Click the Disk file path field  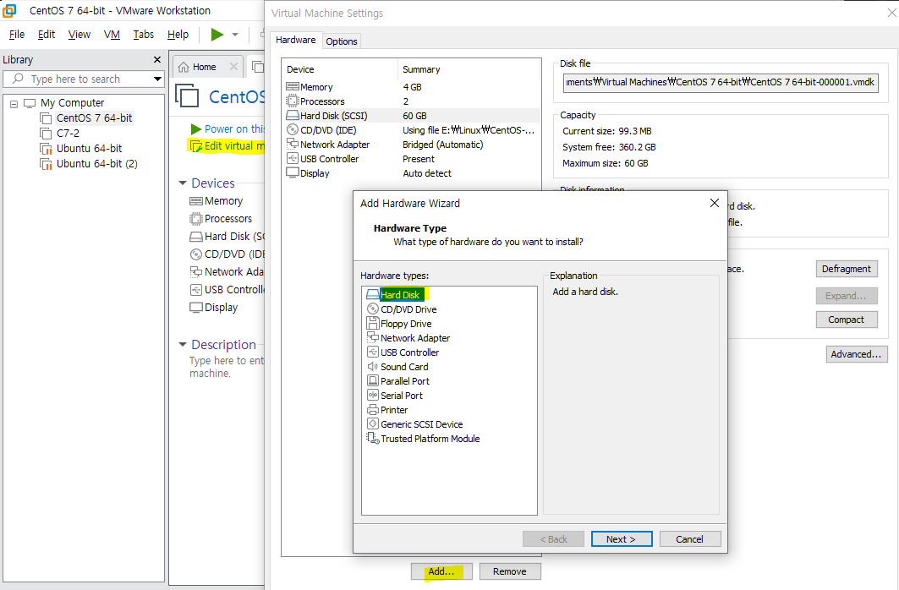click(x=721, y=83)
